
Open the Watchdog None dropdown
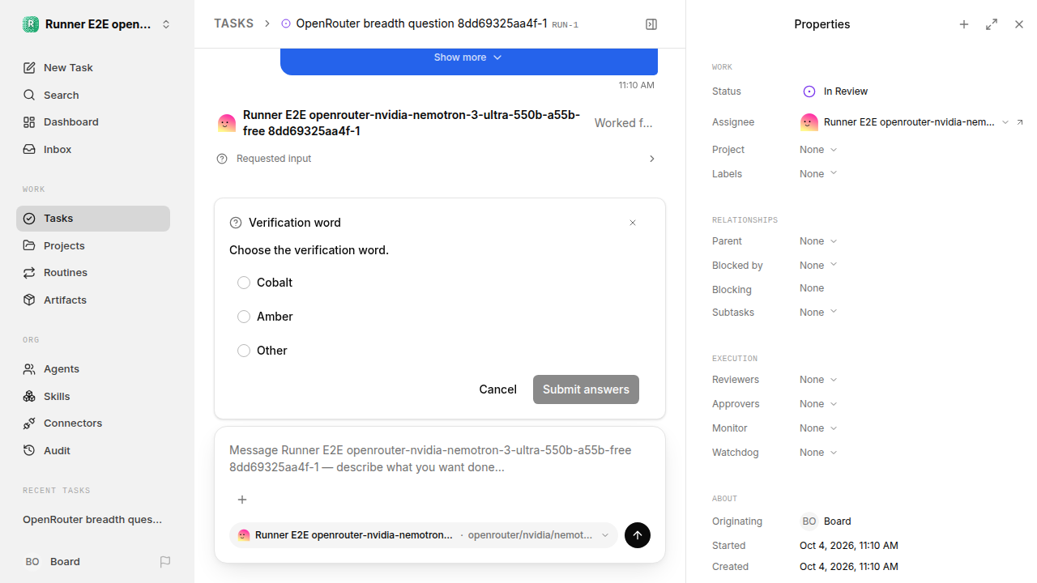[818, 453]
